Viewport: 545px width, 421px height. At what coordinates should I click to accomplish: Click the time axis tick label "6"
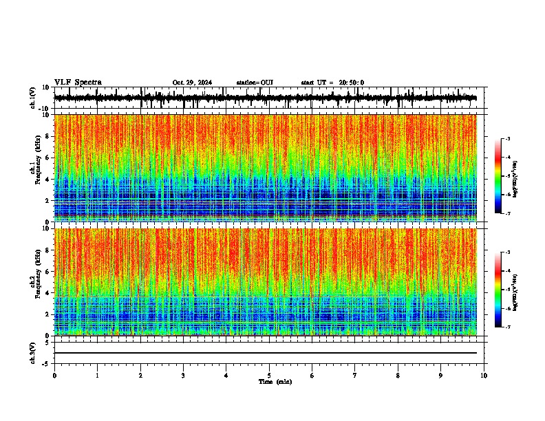[312, 376]
